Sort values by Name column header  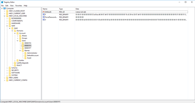(50, 9)
